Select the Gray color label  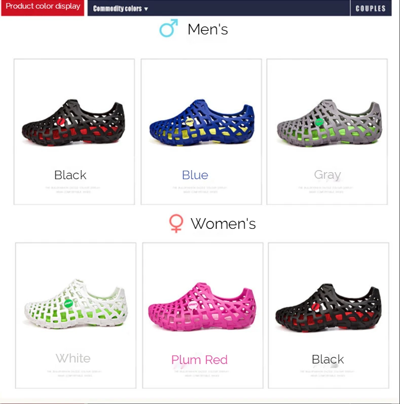tap(328, 175)
